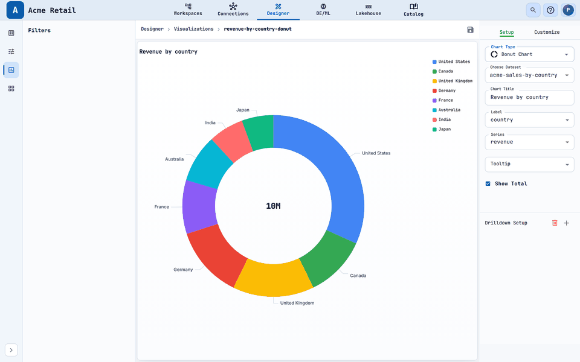Screen dimensions: 580x362
Task: Toggle Australia in the chart legend
Action: pos(446,110)
